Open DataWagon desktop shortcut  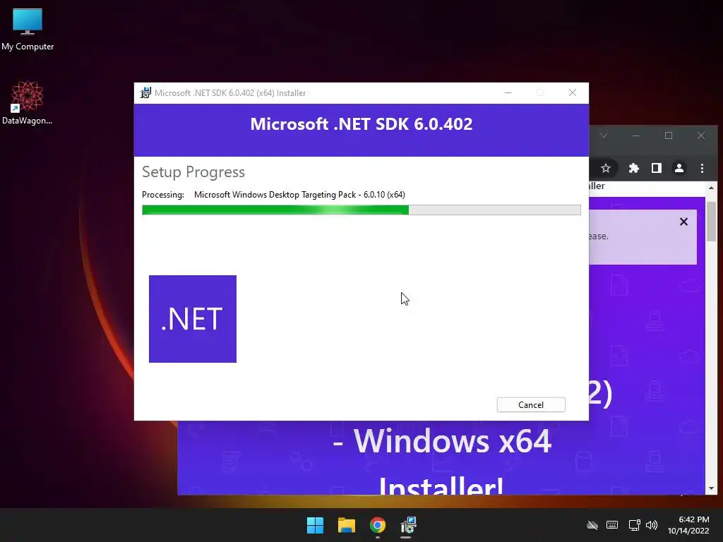coord(28,103)
